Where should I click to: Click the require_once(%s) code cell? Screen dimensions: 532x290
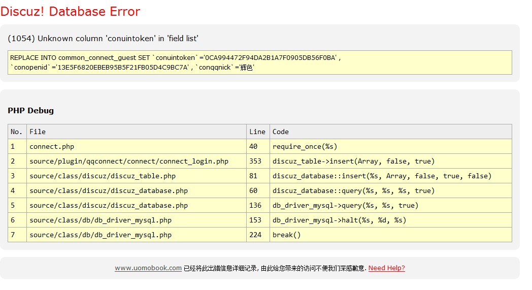pos(305,146)
